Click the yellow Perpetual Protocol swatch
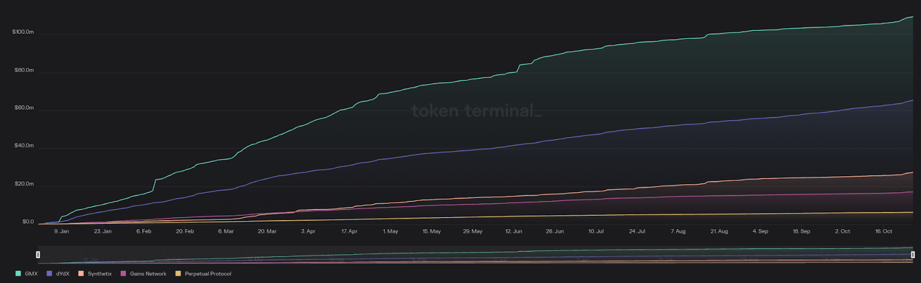Screen dimensions: 921x283 tap(178, 274)
